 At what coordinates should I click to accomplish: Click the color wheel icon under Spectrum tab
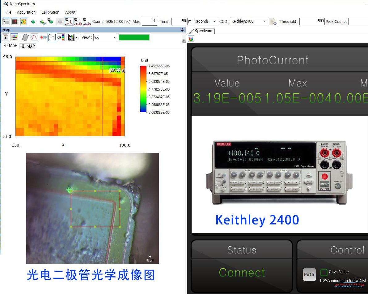pos(191,39)
